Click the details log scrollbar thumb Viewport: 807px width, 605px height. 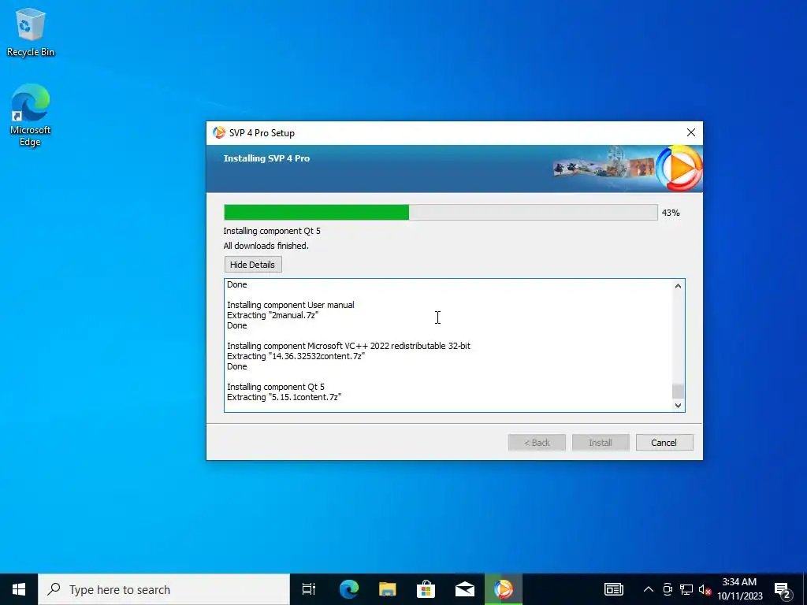[x=678, y=391]
